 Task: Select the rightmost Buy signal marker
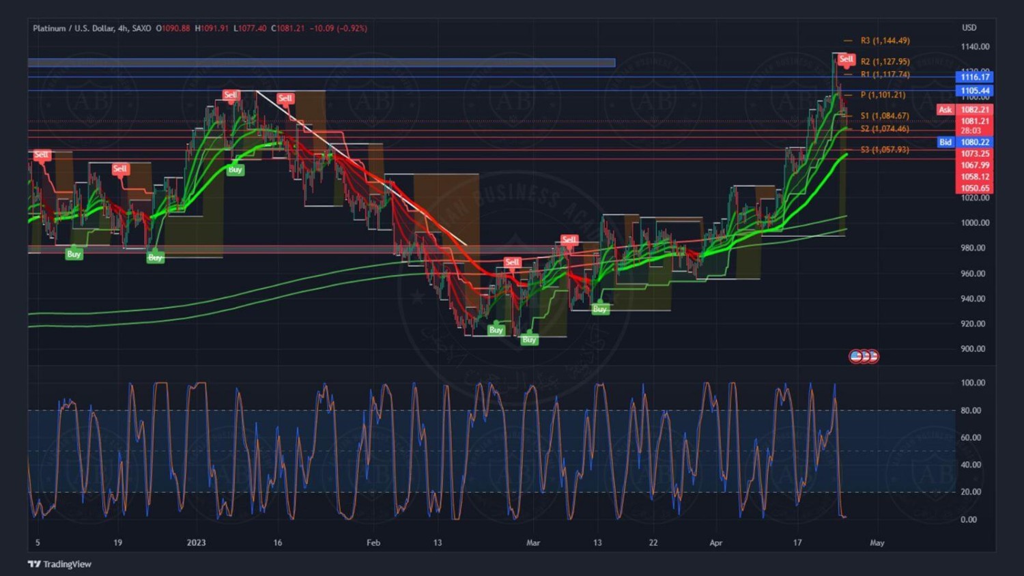(599, 309)
